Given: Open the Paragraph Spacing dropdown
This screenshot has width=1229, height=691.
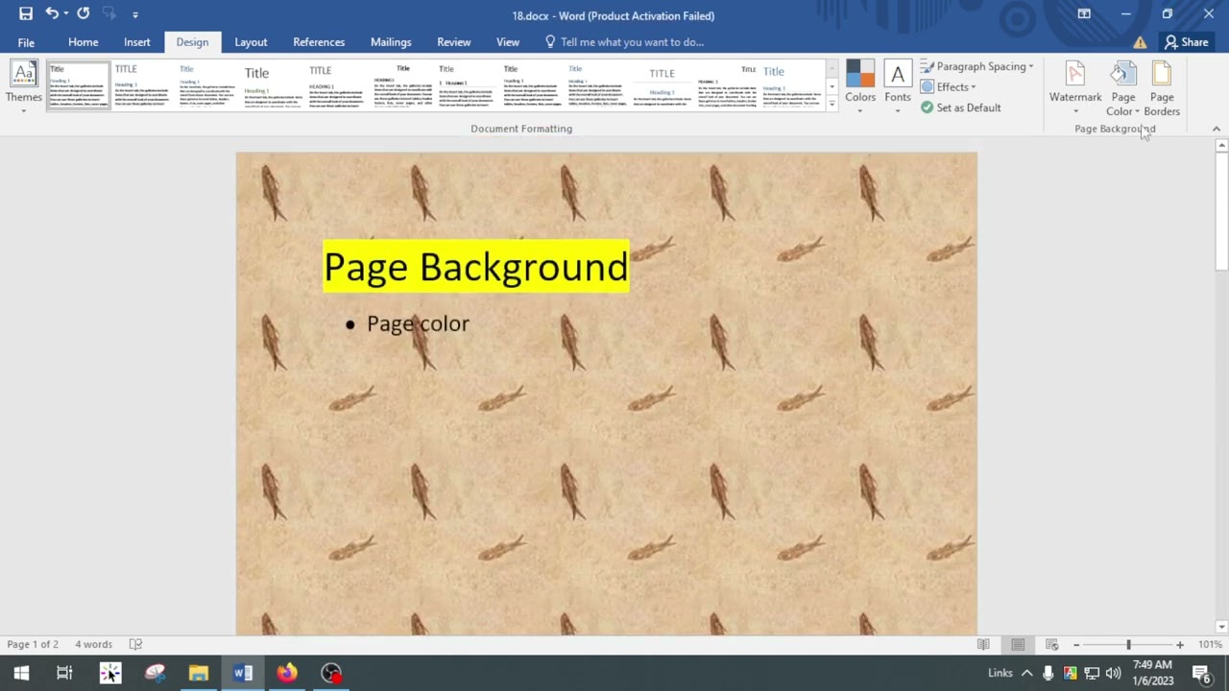Looking at the screenshot, I should [x=976, y=66].
